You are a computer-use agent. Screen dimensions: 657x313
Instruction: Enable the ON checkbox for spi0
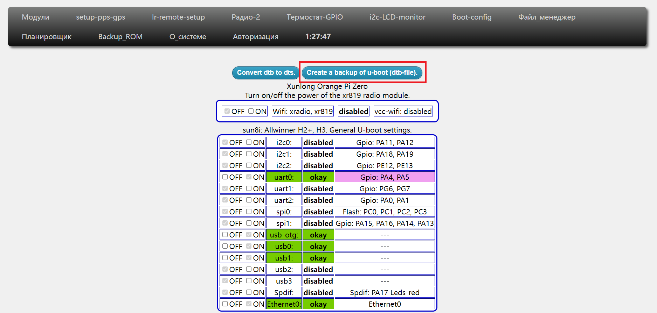[x=249, y=212]
